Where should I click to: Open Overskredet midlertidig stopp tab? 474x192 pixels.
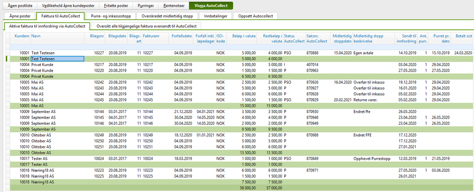tap(167, 16)
